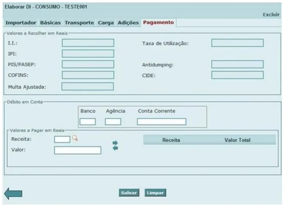
Task: Focus the Agência input field
Action: [x=113, y=122]
